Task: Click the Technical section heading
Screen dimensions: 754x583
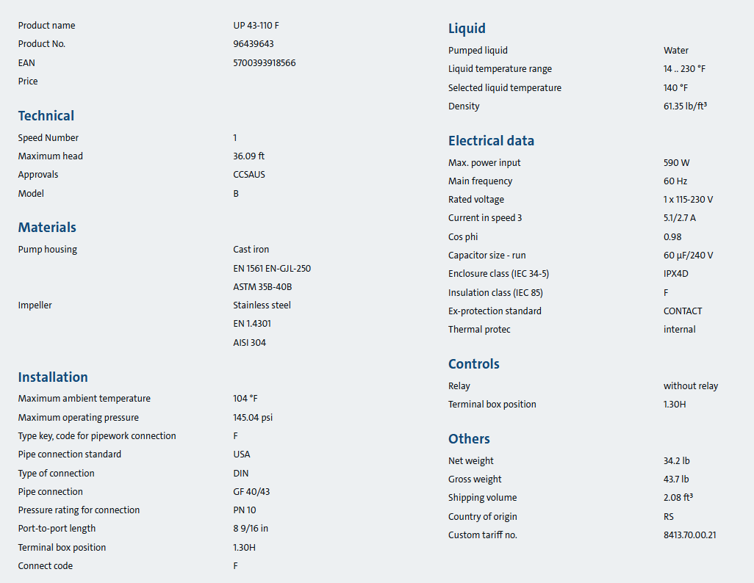Action: tap(46, 116)
